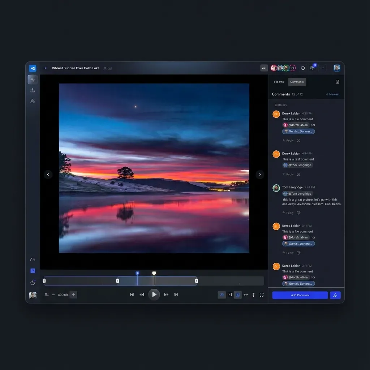Viewport: 370px width, 370px height.
Task: Switch to the File Info tab
Action: pos(279,82)
